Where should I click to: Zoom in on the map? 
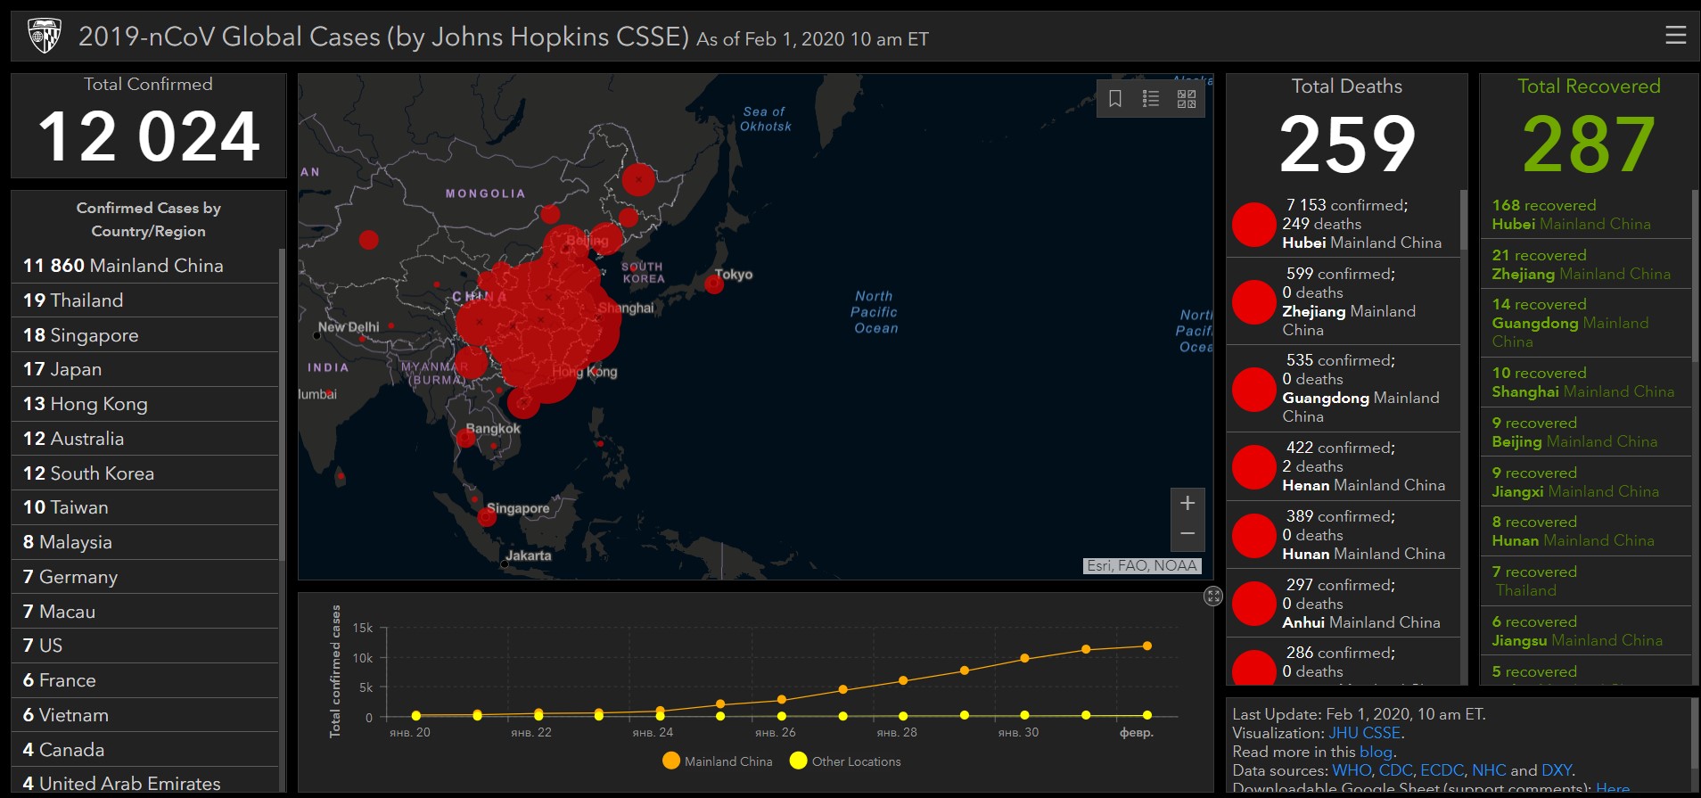pos(1187,504)
